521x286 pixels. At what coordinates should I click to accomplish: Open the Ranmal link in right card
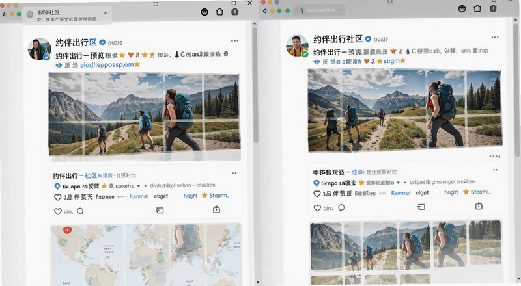click(401, 193)
